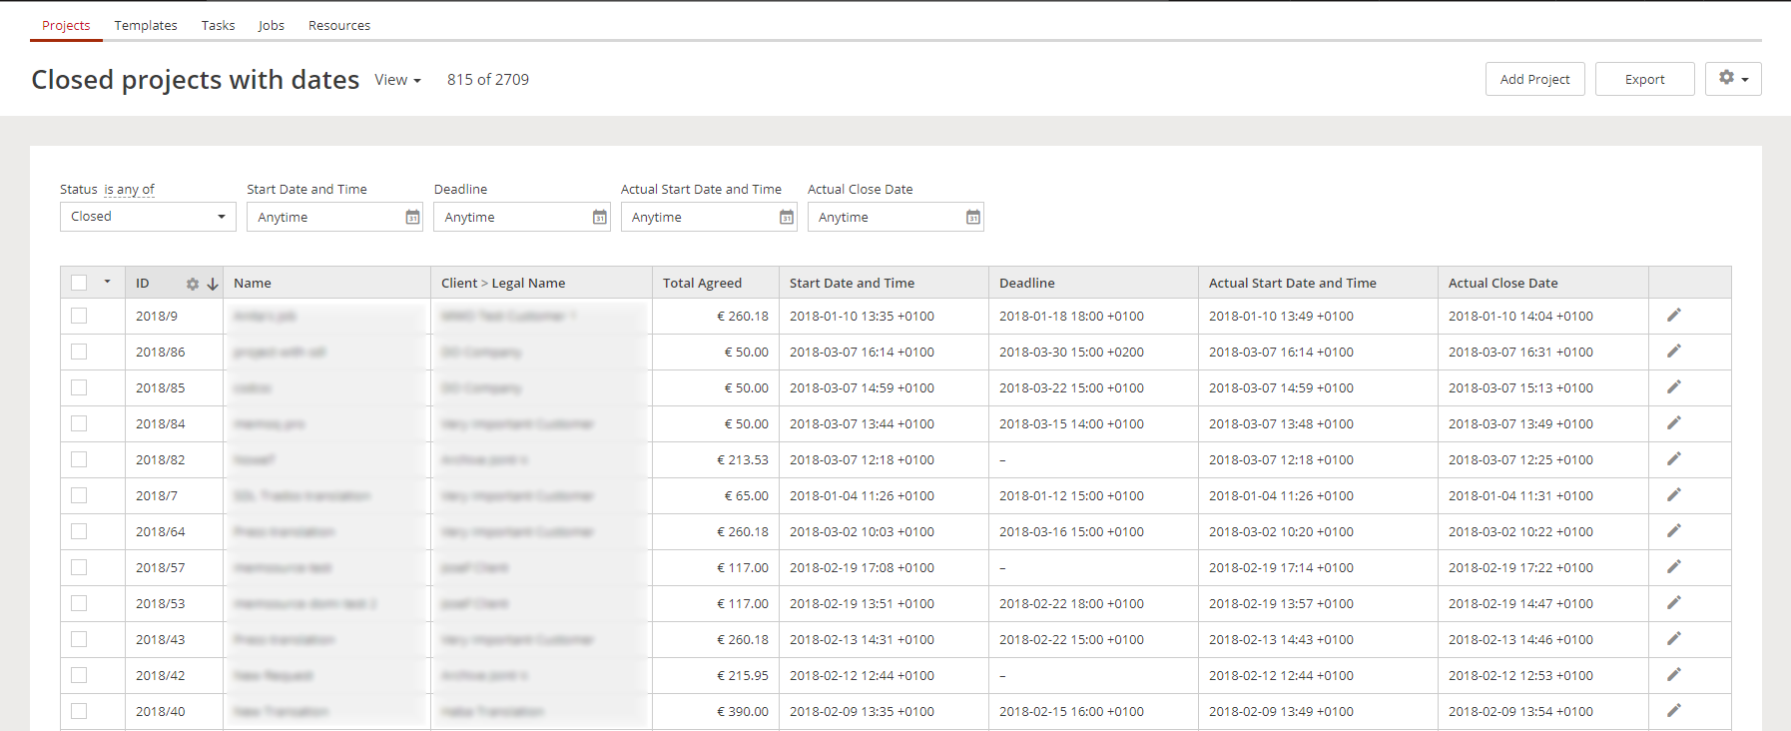Click edit pencil for project 2018/86
The image size is (1791, 731).
click(1674, 352)
